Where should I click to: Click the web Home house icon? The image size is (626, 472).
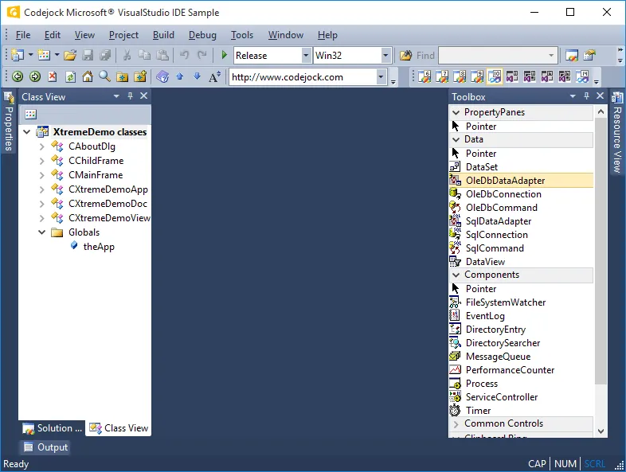[x=88, y=76]
